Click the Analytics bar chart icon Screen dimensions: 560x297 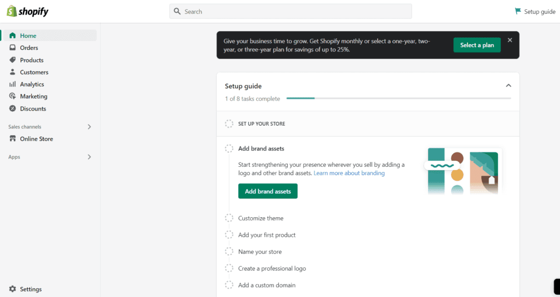click(x=13, y=84)
